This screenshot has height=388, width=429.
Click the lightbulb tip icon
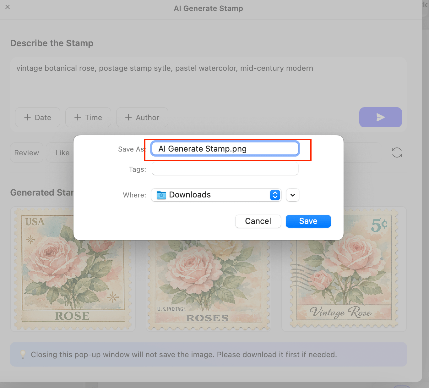pos(23,354)
